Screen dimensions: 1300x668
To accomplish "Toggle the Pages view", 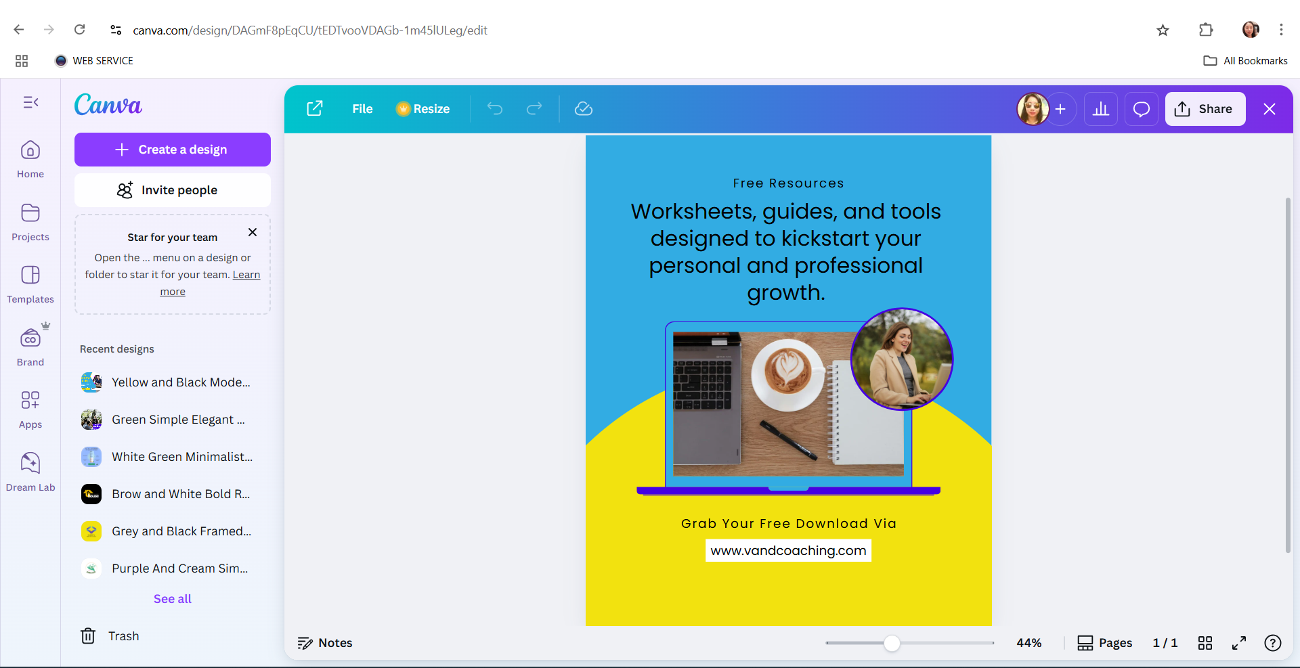I will tap(1105, 643).
